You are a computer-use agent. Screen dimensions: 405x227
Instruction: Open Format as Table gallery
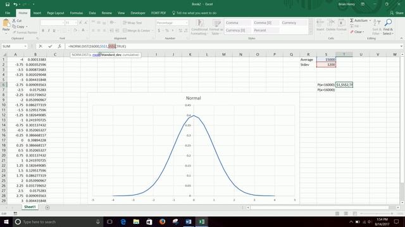pos(216,27)
